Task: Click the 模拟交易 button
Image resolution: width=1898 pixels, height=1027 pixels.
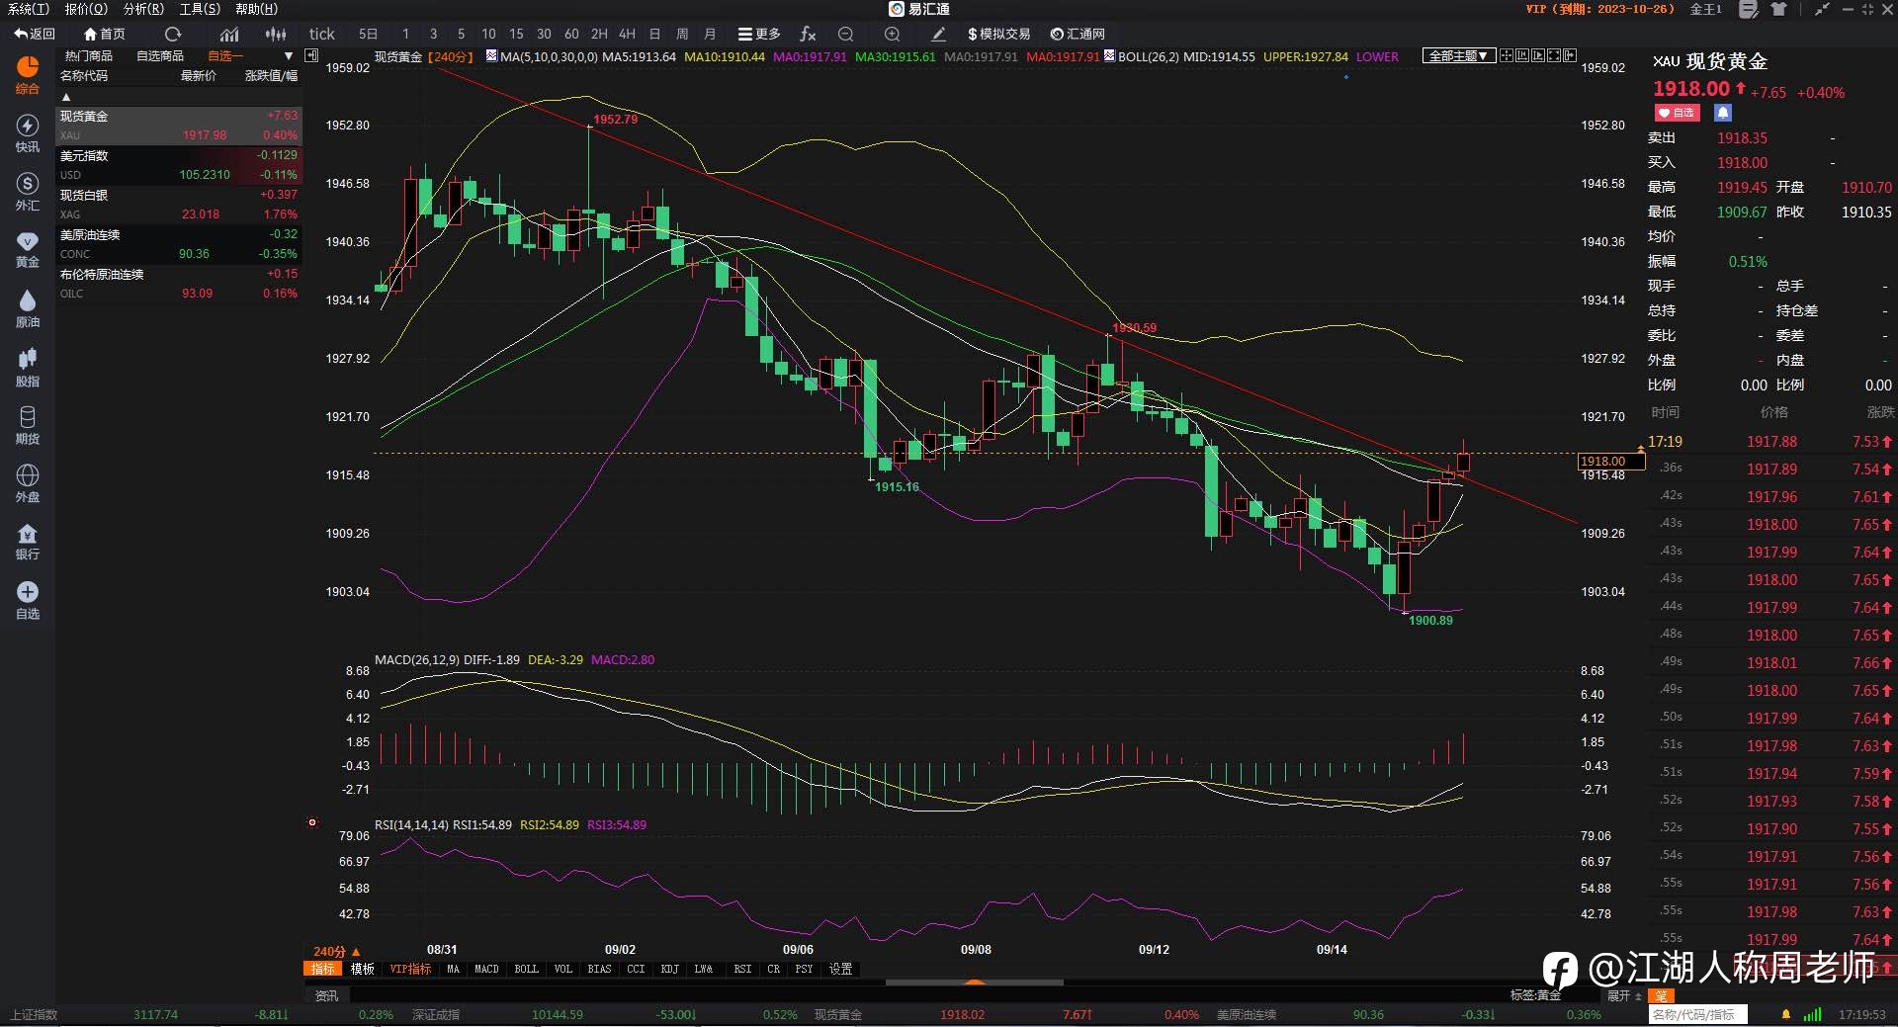Action: (998, 34)
